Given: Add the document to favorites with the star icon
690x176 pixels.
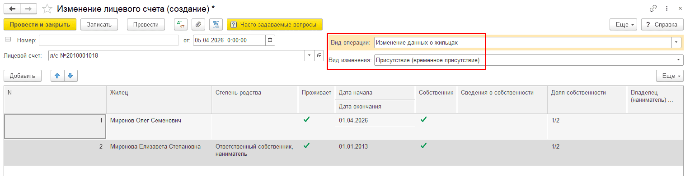Looking at the screenshot, I should click(x=47, y=9).
